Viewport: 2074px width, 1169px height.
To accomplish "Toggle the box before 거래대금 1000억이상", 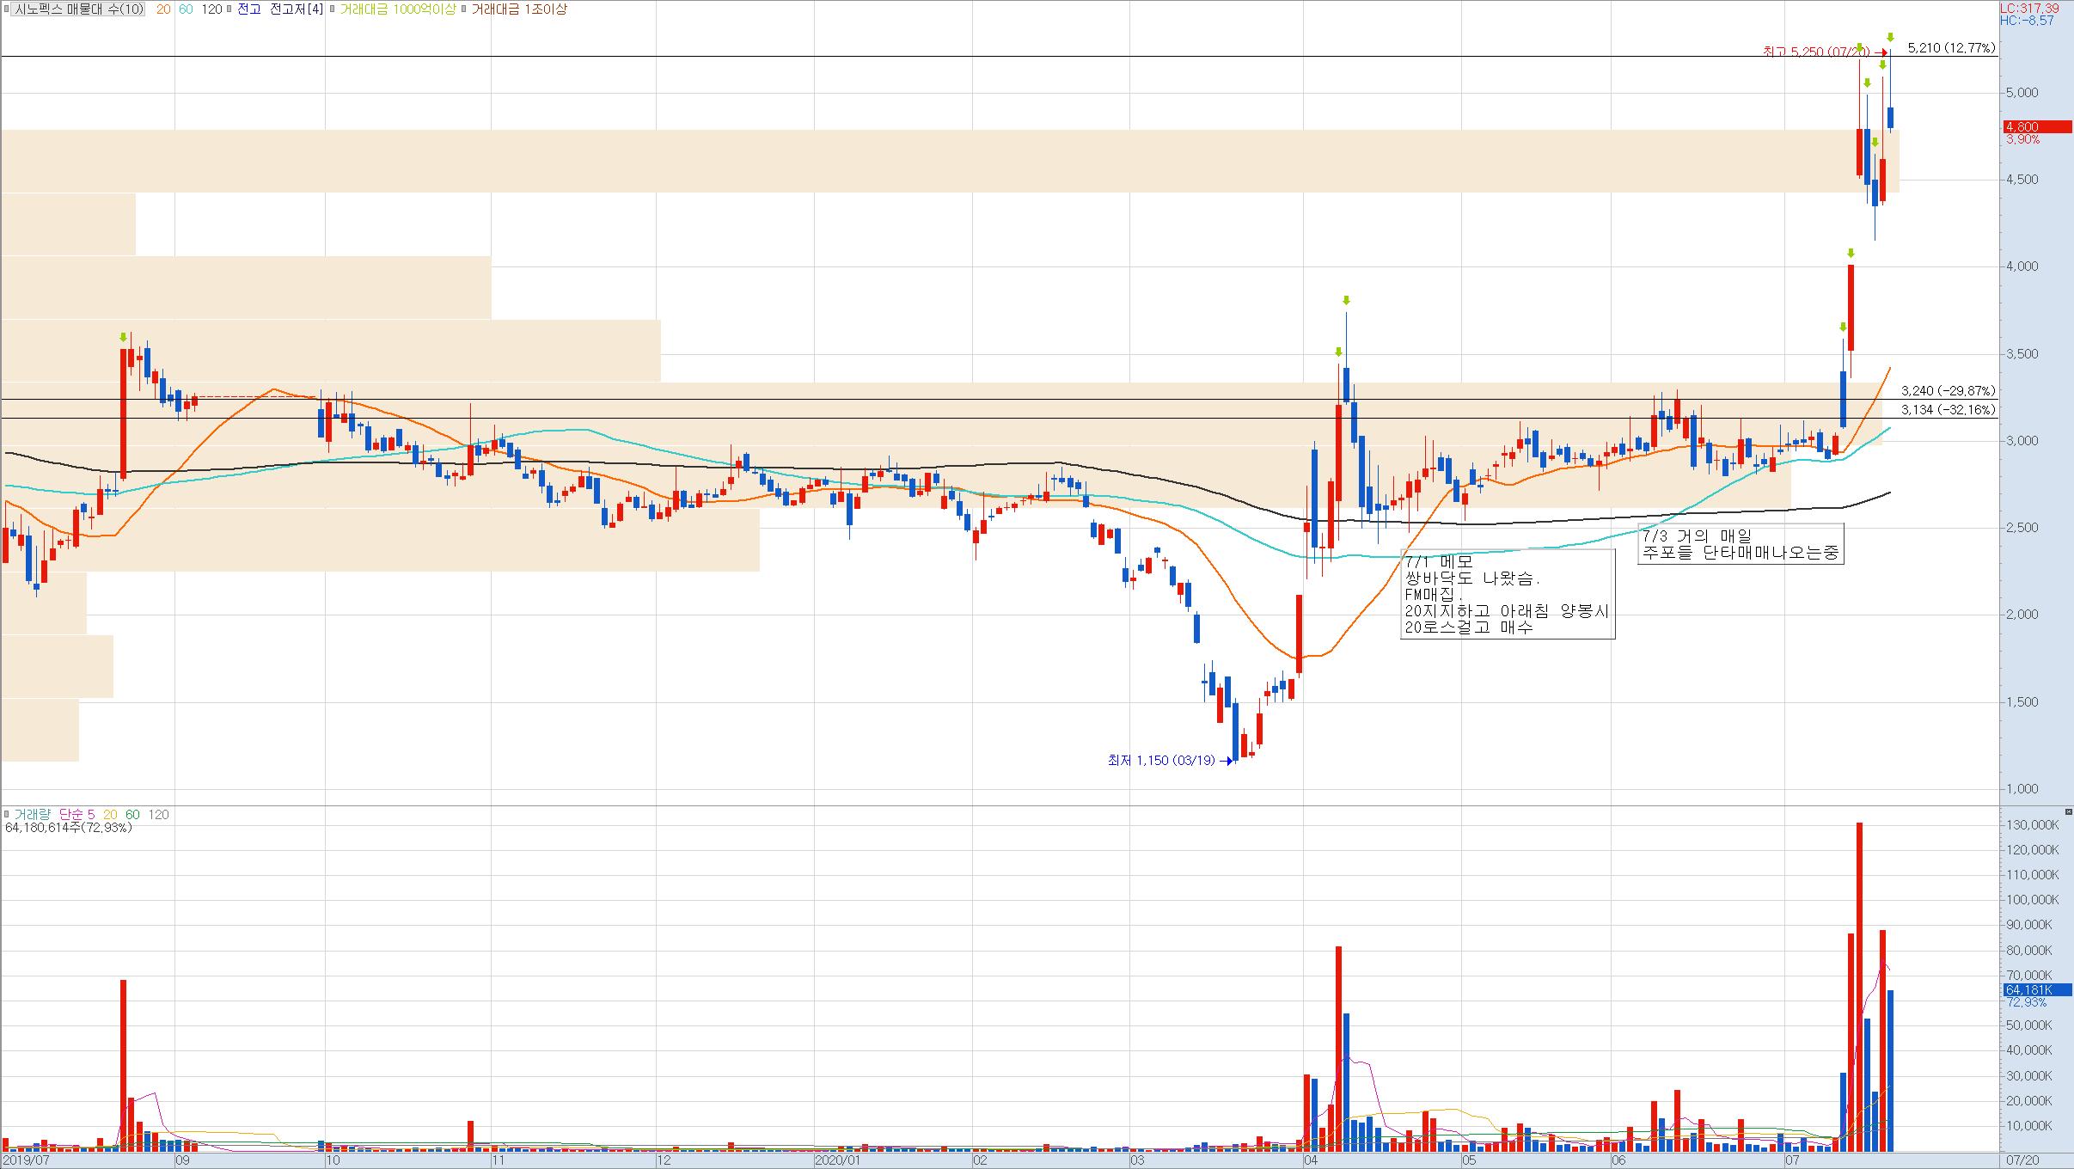I will [x=333, y=9].
